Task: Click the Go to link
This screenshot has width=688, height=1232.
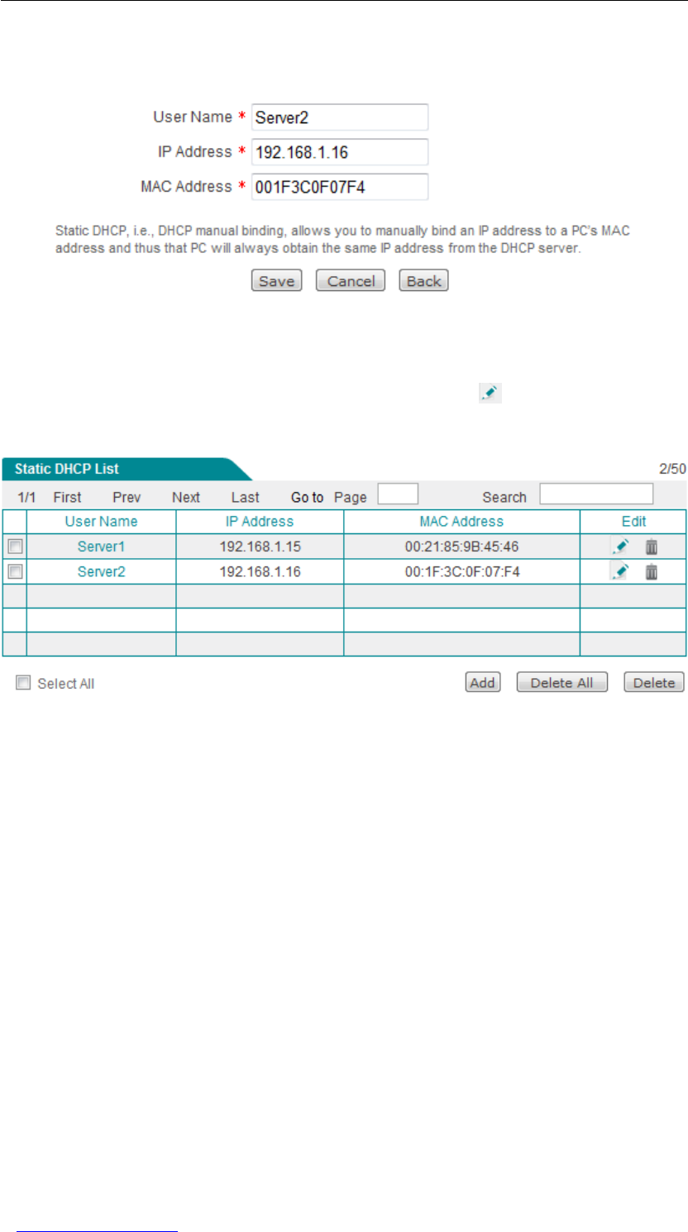Action: [x=308, y=497]
